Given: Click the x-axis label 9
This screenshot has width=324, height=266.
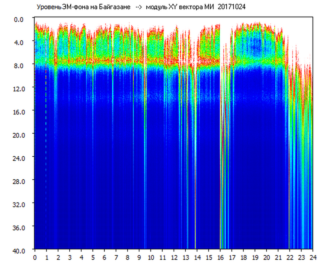Looking at the screenshot, I should 139,257.
